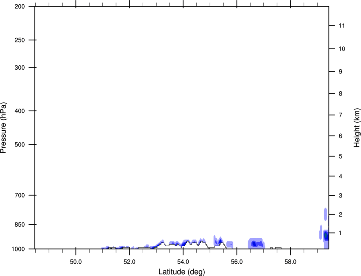
Task: Click the 700 pressure tick label
Action: click(20, 195)
